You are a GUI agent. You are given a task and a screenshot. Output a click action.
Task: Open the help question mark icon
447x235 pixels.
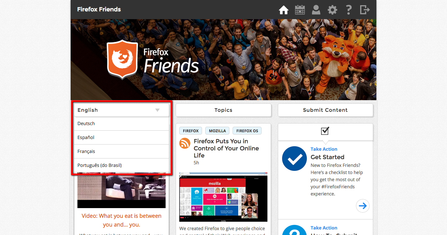[x=348, y=10]
